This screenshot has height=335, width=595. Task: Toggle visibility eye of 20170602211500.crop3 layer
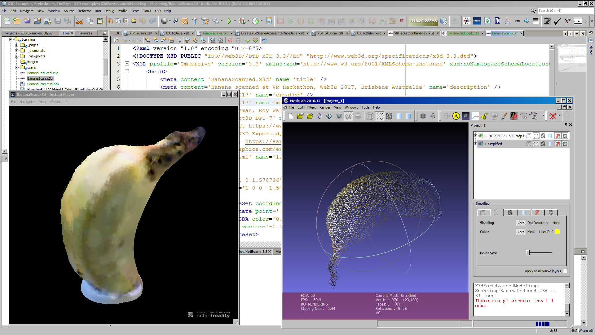pyautogui.click(x=480, y=136)
